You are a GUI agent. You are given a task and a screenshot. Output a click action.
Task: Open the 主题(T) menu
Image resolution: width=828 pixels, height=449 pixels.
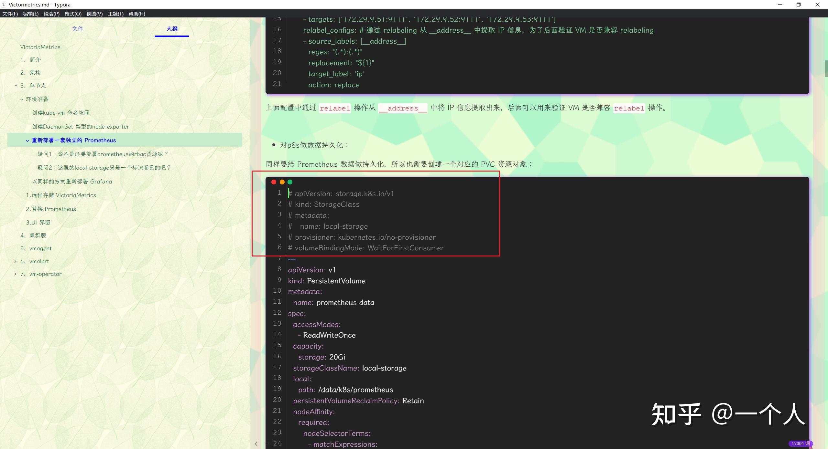pos(115,14)
